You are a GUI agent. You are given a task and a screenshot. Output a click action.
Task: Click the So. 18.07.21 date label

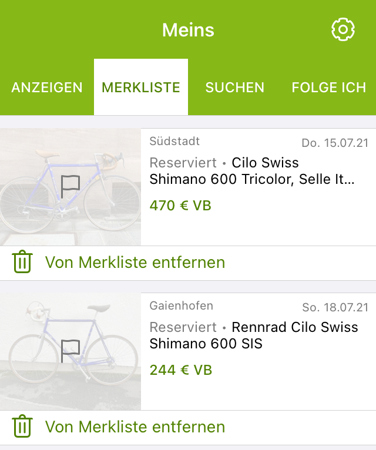click(335, 307)
